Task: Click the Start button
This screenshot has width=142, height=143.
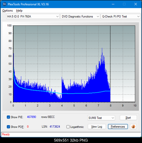Action: click(128, 118)
